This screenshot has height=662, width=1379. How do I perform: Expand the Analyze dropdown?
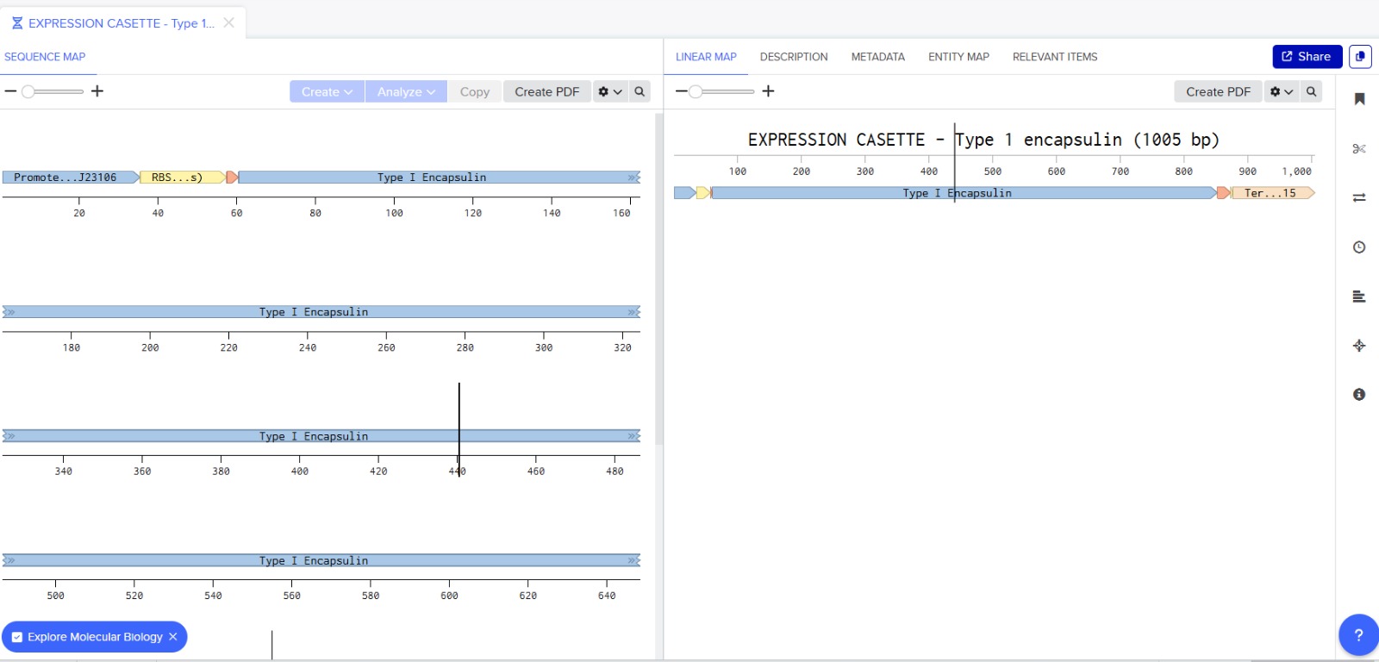pyautogui.click(x=406, y=92)
